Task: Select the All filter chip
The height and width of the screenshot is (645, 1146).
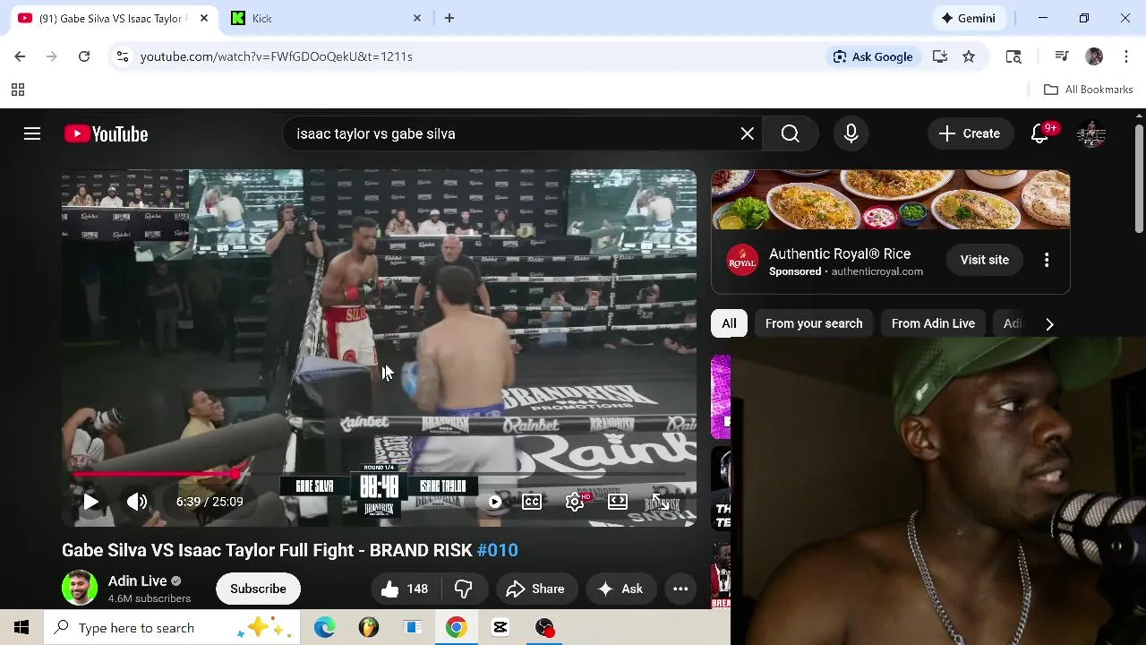Action: pyautogui.click(x=730, y=323)
